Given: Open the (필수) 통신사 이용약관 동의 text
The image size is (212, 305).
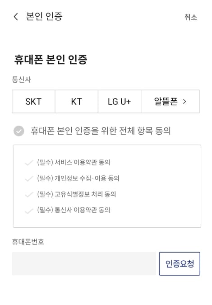Looking at the screenshot, I should click(x=74, y=210).
